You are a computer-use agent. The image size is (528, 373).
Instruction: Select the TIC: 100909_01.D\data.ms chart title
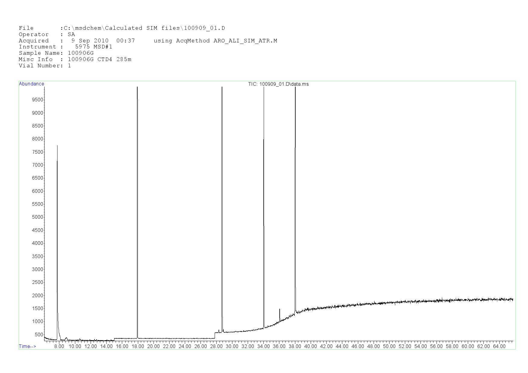278,84
